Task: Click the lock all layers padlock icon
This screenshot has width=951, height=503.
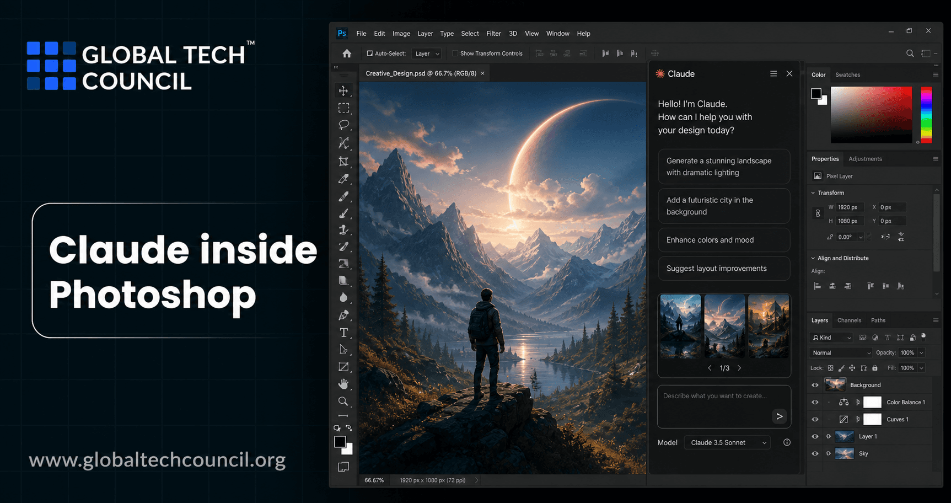Action: tap(874, 368)
